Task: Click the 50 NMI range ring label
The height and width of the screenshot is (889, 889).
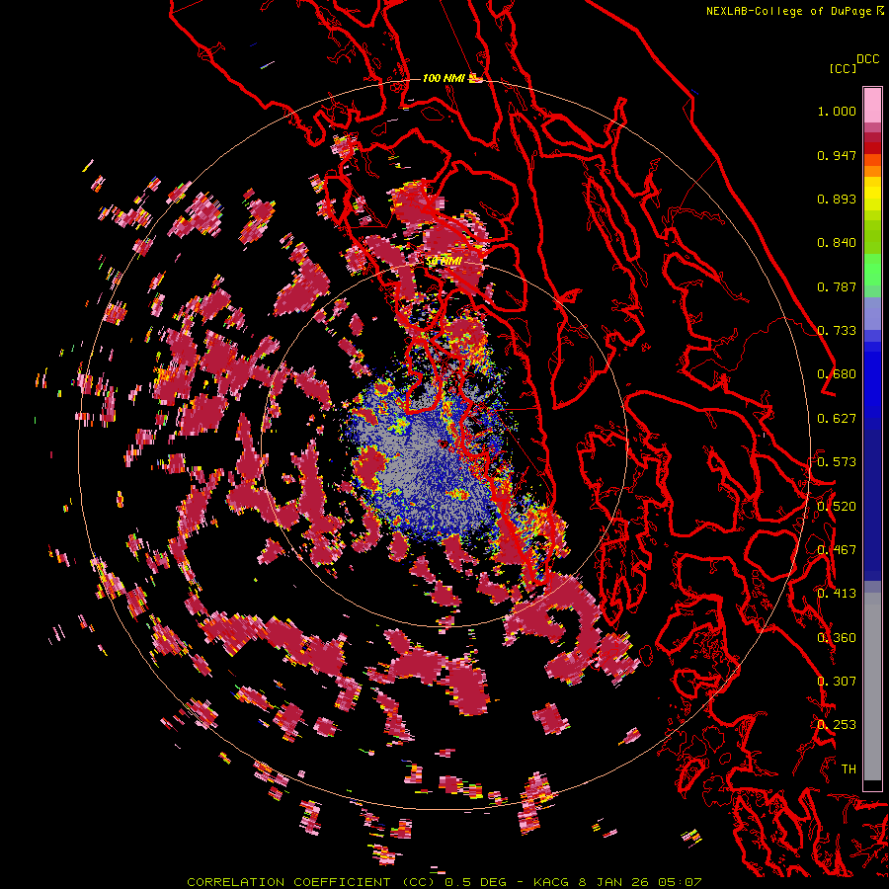Action: click(444, 262)
